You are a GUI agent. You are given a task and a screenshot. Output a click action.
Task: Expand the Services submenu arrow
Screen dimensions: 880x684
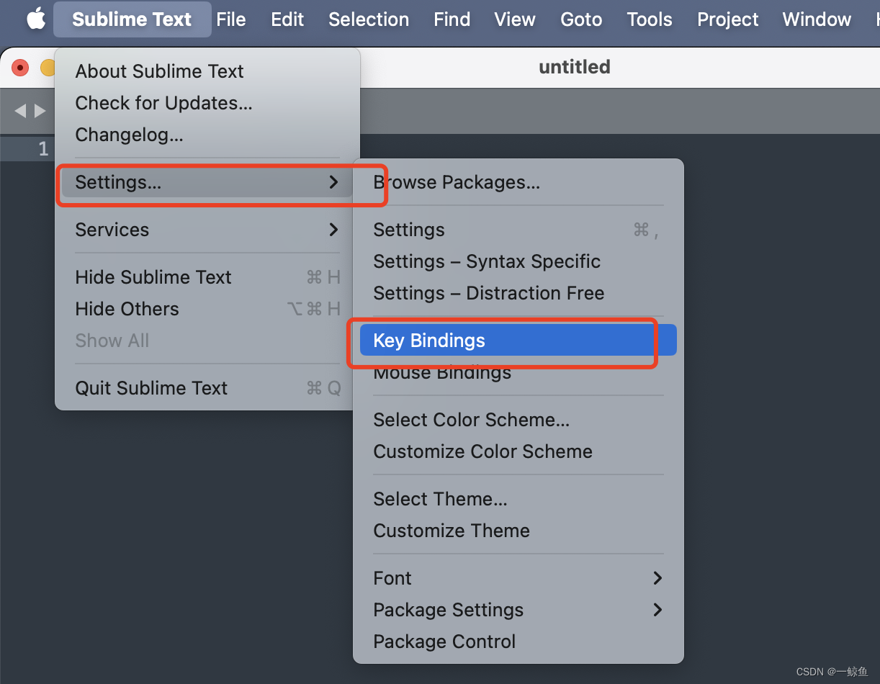pyautogui.click(x=333, y=230)
